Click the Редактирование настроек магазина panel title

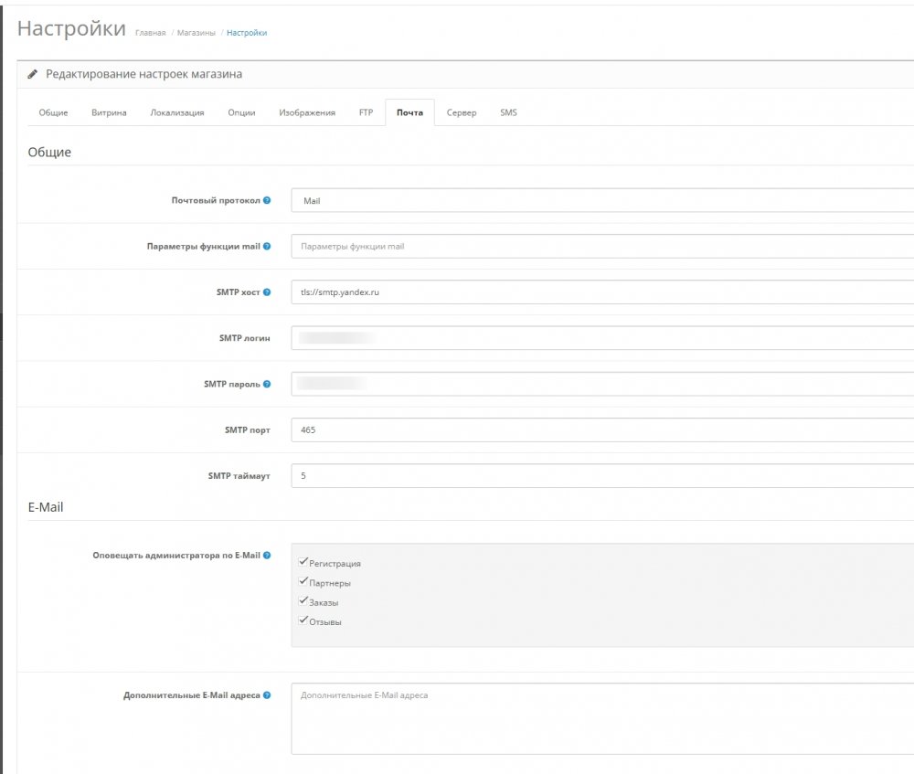(144, 74)
